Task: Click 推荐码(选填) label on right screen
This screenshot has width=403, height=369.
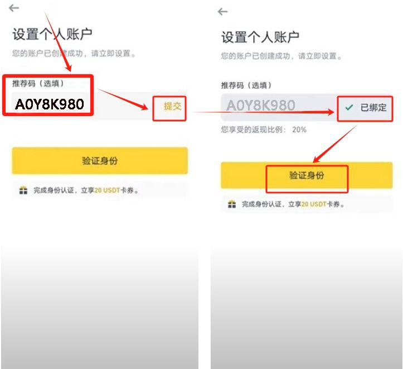Action: coord(246,85)
